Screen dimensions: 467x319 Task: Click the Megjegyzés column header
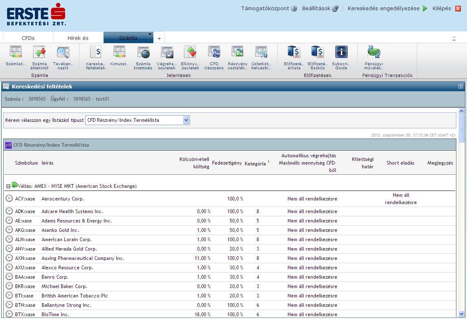[440, 163]
